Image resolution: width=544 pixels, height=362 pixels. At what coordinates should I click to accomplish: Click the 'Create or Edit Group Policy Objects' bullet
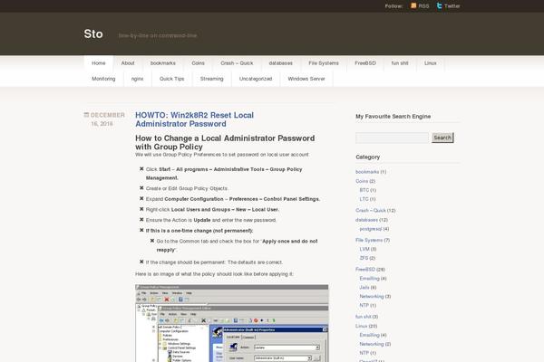point(187,188)
